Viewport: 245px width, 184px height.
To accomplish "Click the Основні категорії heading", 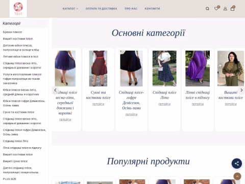I will click(x=149, y=33).
